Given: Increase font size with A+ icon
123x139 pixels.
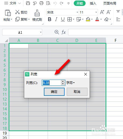Looking at the screenshot, I should tap(102, 12).
